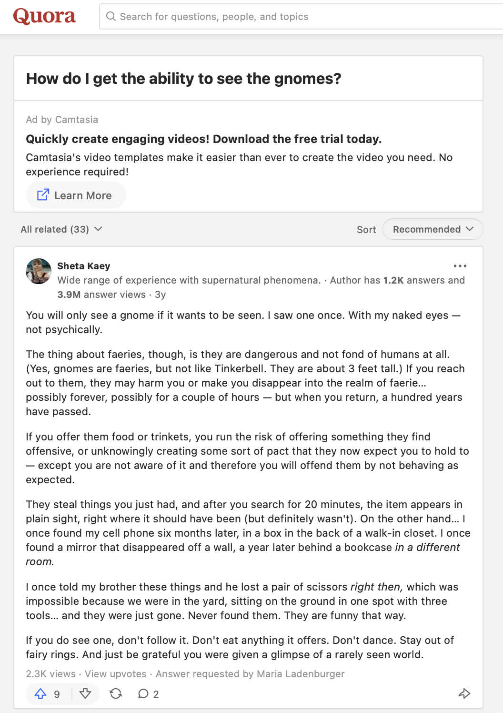Click the external link icon beside Learn More
The width and height of the screenshot is (503, 713).
(43, 195)
